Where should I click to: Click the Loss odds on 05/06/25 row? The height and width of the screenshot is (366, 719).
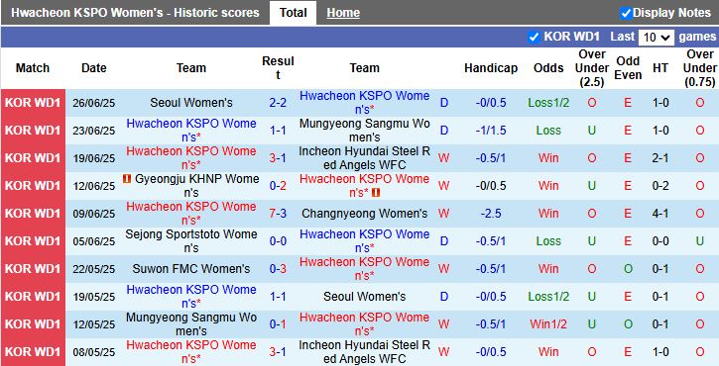[x=548, y=241]
